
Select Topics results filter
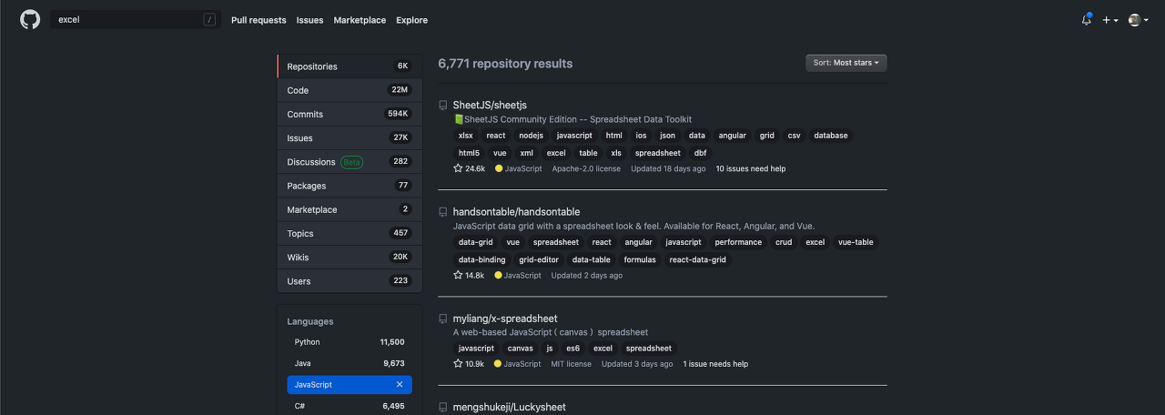click(349, 233)
